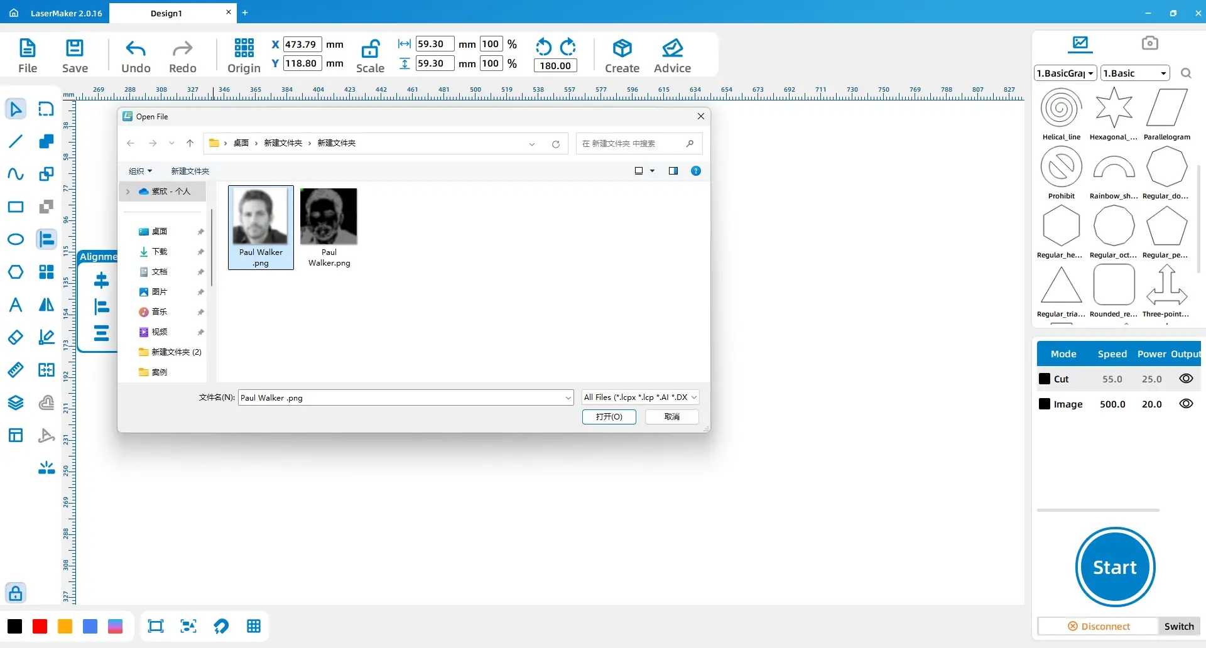
Task: Undo the last action
Action: click(x=136, y=55)
